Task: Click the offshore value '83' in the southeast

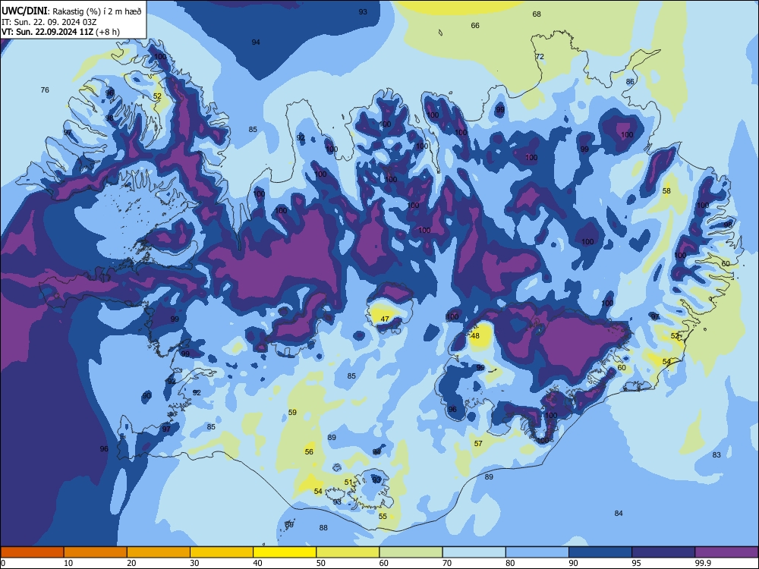Action: click(x=716, y=454)
